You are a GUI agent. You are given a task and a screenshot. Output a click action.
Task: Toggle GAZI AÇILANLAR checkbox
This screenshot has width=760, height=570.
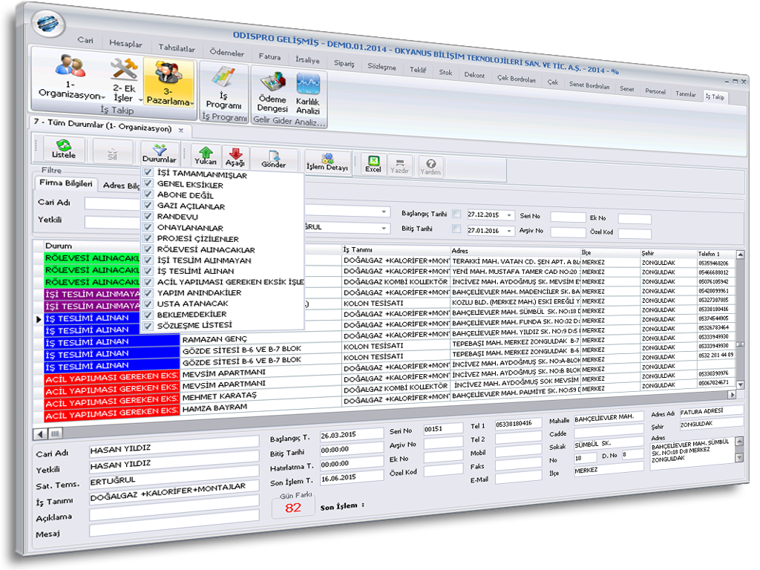tap(148, 205)
